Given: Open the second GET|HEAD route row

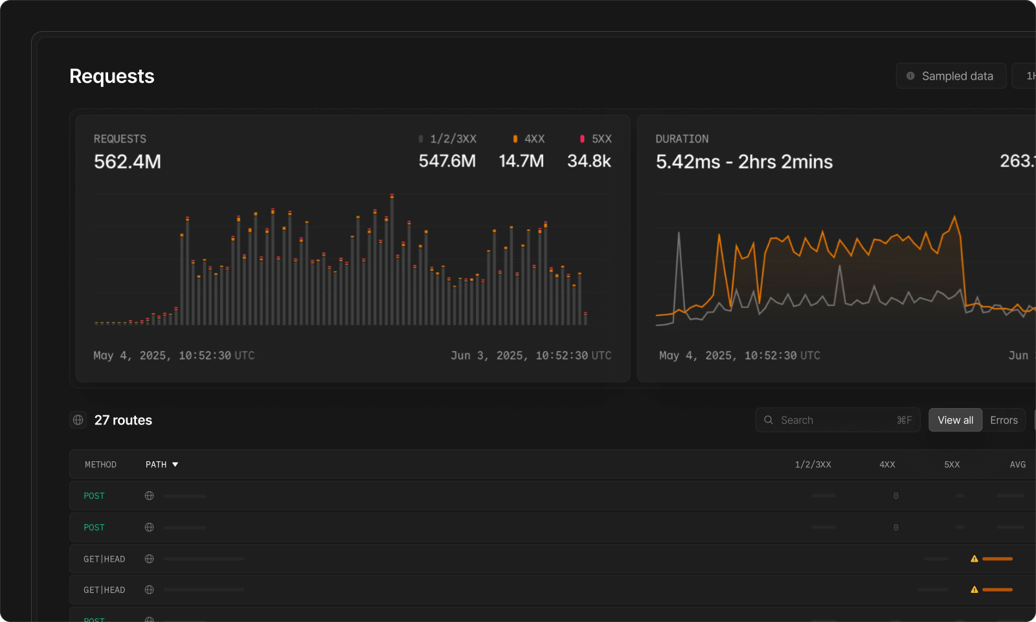Looking at the screenshot, I should 453,590.
